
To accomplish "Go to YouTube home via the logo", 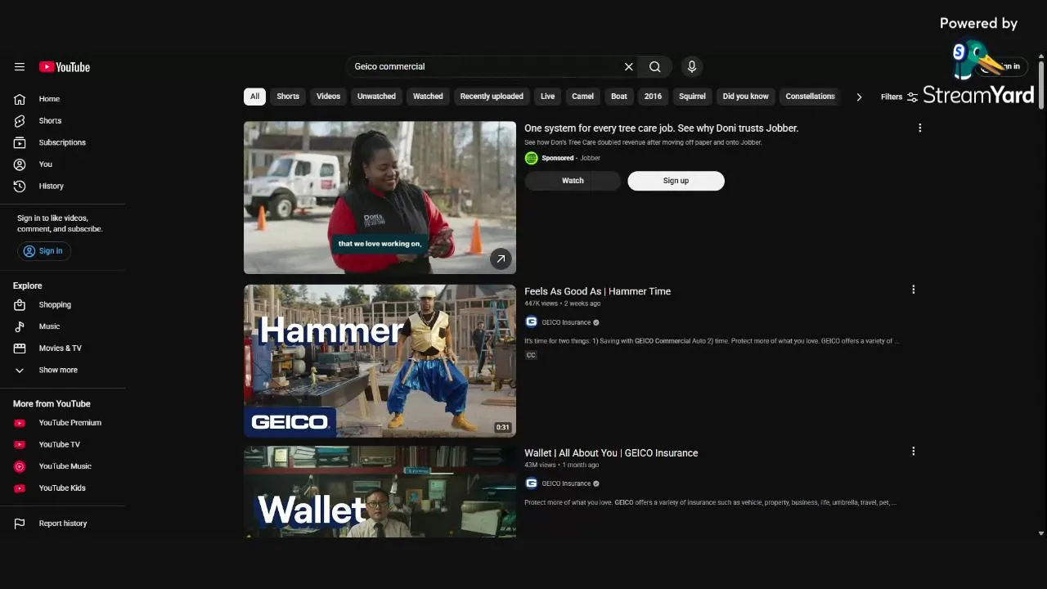I will pyautogui.click(x=65, y=67).
